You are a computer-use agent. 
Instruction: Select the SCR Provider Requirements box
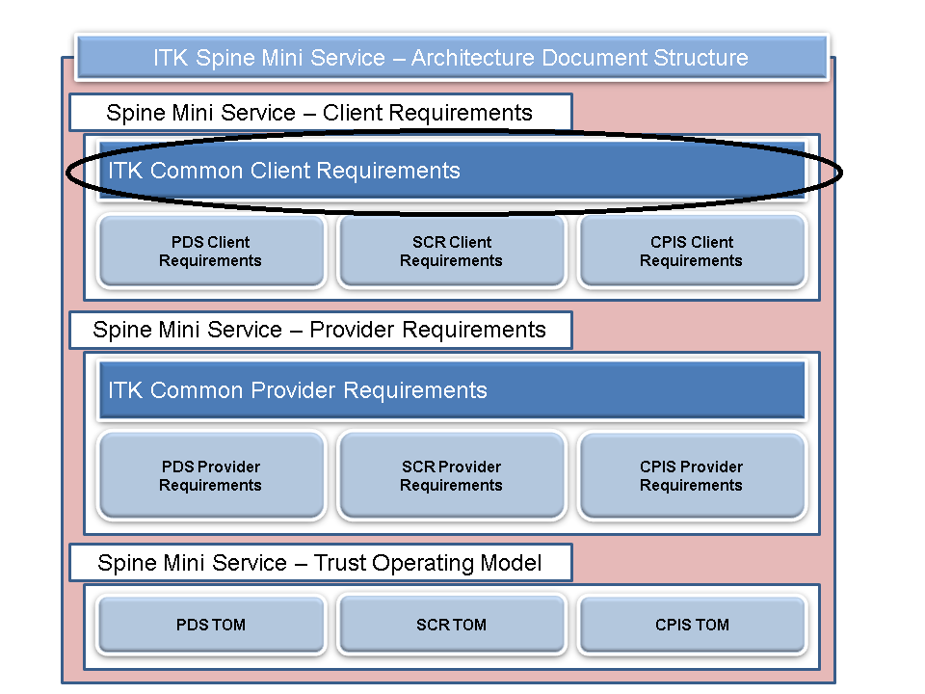click(x=451, y=476)
